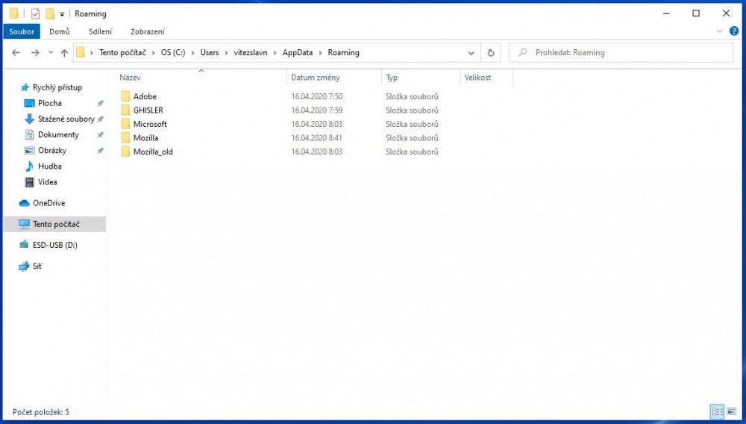Select ESD-USB (D:) drive in sidebar
The width and height of the screenshot is (746, 424).
click(54, 245)
